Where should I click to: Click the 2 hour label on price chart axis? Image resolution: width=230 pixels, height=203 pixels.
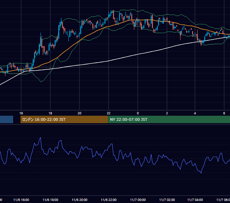(167, 113)
